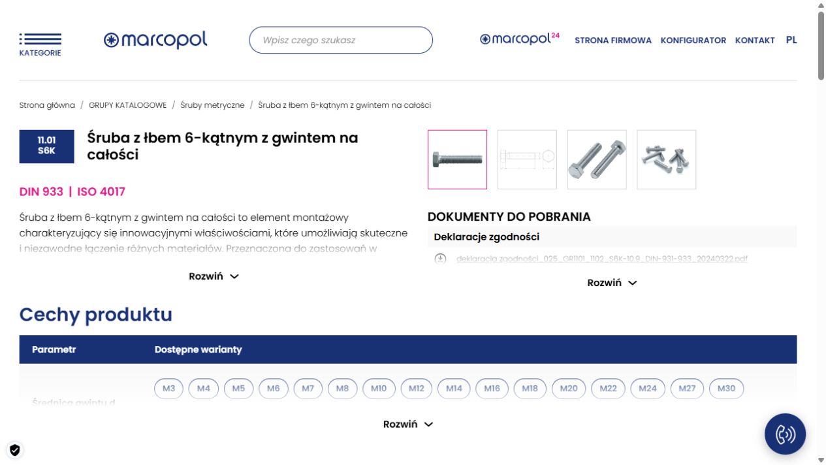826x465 pixels.
Task: Select the bolt side-view thumbnail
Action: (x=457, y=159)
